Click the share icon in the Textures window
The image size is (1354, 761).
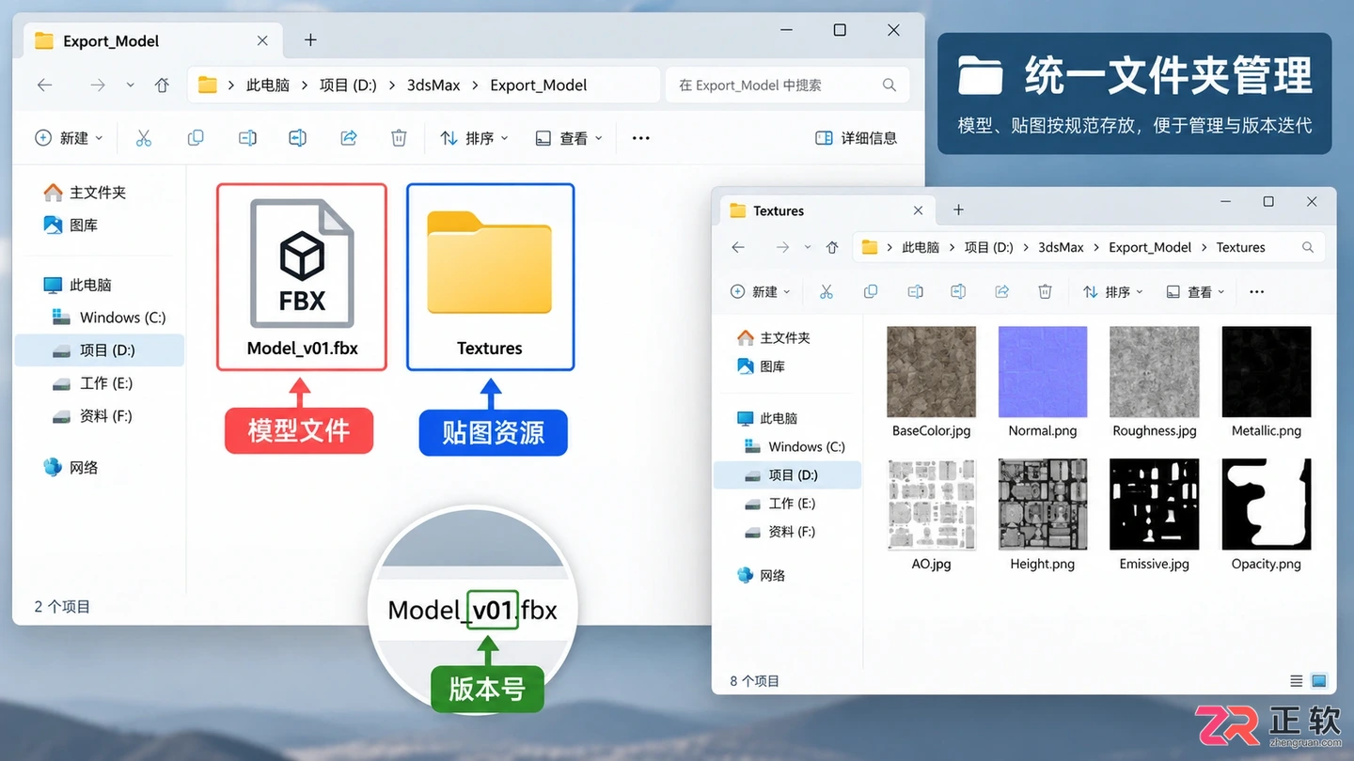tap(1002, 292)
